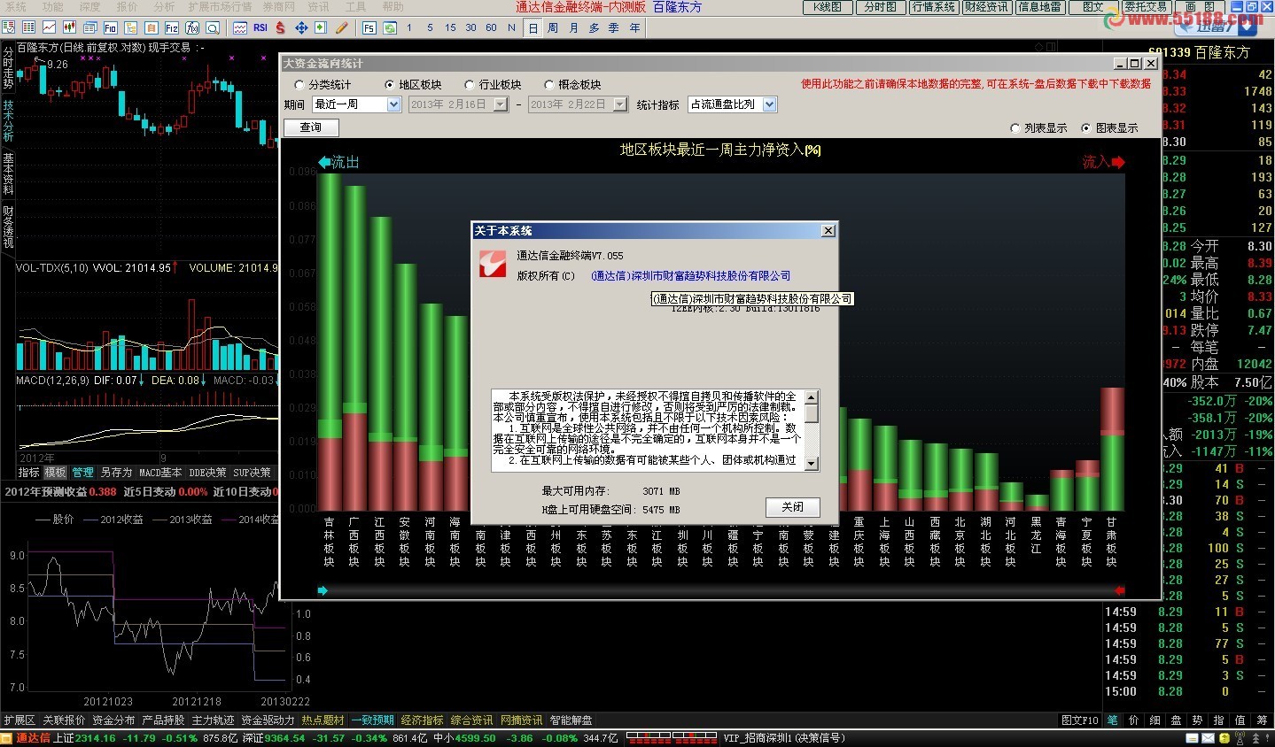Viewport: 1275px width, 747px height.
Task: Click the blue four-way move arrows icon
Action: (301, 27)
